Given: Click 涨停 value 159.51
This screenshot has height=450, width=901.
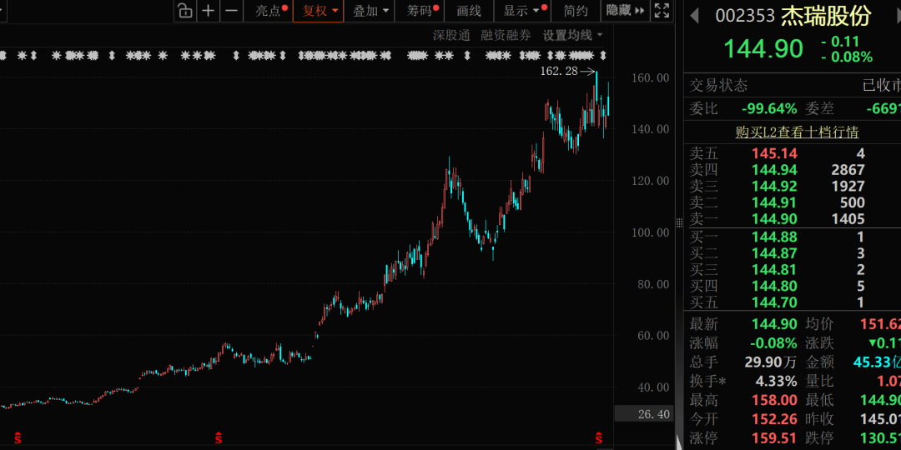Looking at the screenshot, I should 774,438.
